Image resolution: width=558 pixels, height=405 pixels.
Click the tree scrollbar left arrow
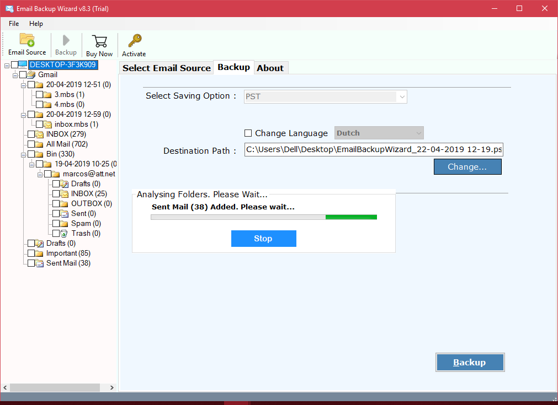(x=5, y=387)
